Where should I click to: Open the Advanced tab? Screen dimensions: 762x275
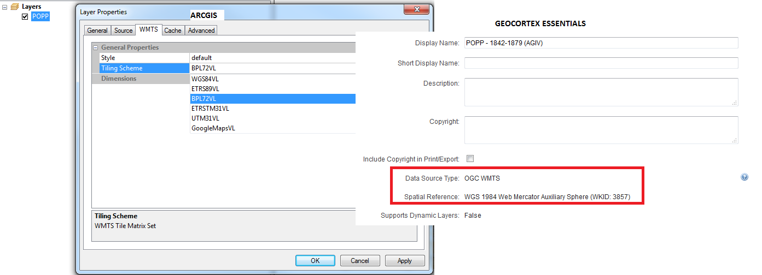[201, 30]
